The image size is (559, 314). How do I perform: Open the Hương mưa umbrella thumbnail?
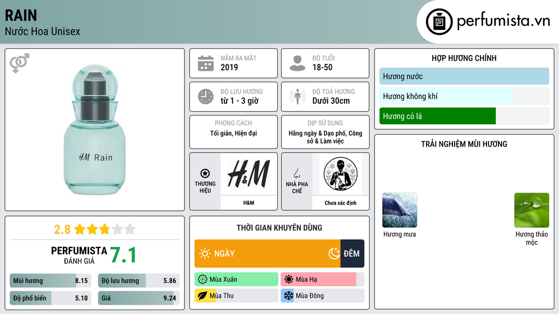[400, 210]
